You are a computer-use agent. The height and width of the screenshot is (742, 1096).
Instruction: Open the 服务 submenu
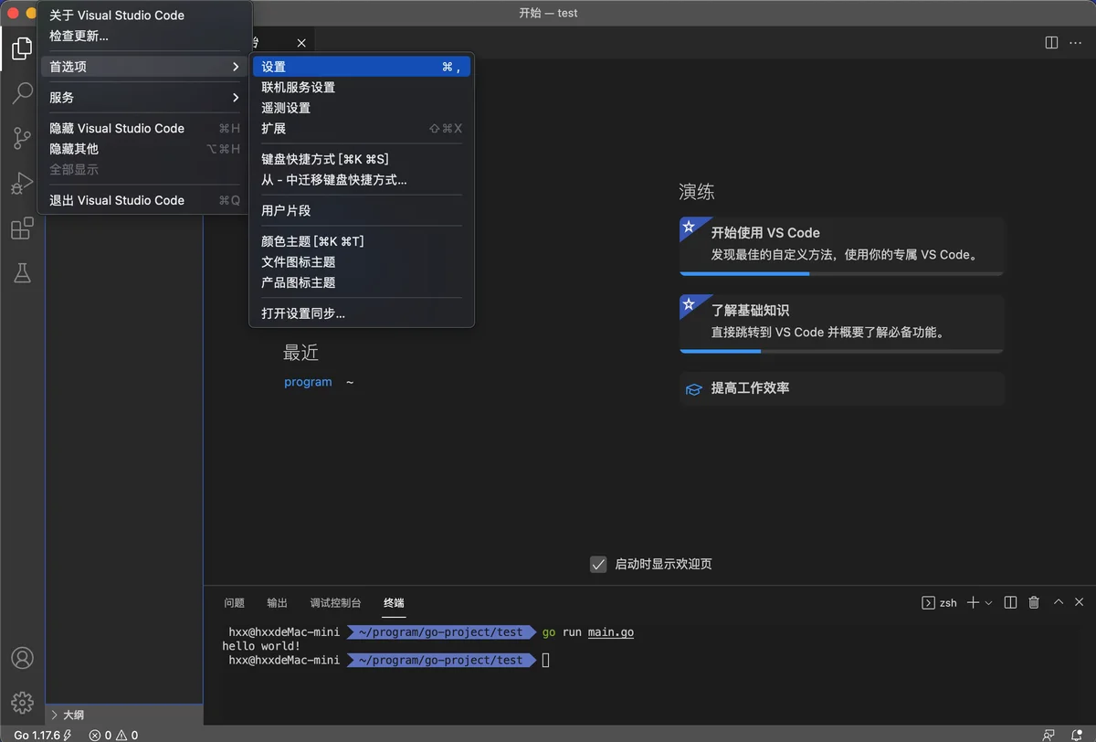(x=144, y=98)
